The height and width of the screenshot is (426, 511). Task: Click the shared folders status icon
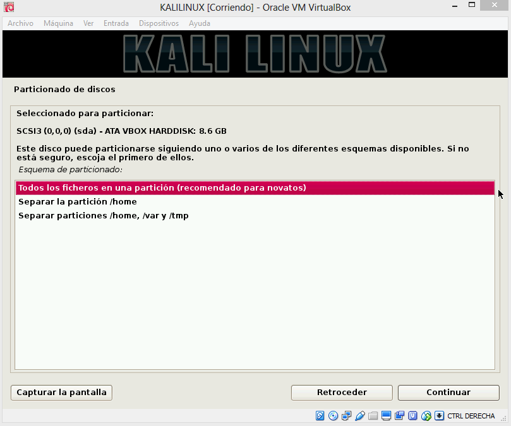click(373, 416)
